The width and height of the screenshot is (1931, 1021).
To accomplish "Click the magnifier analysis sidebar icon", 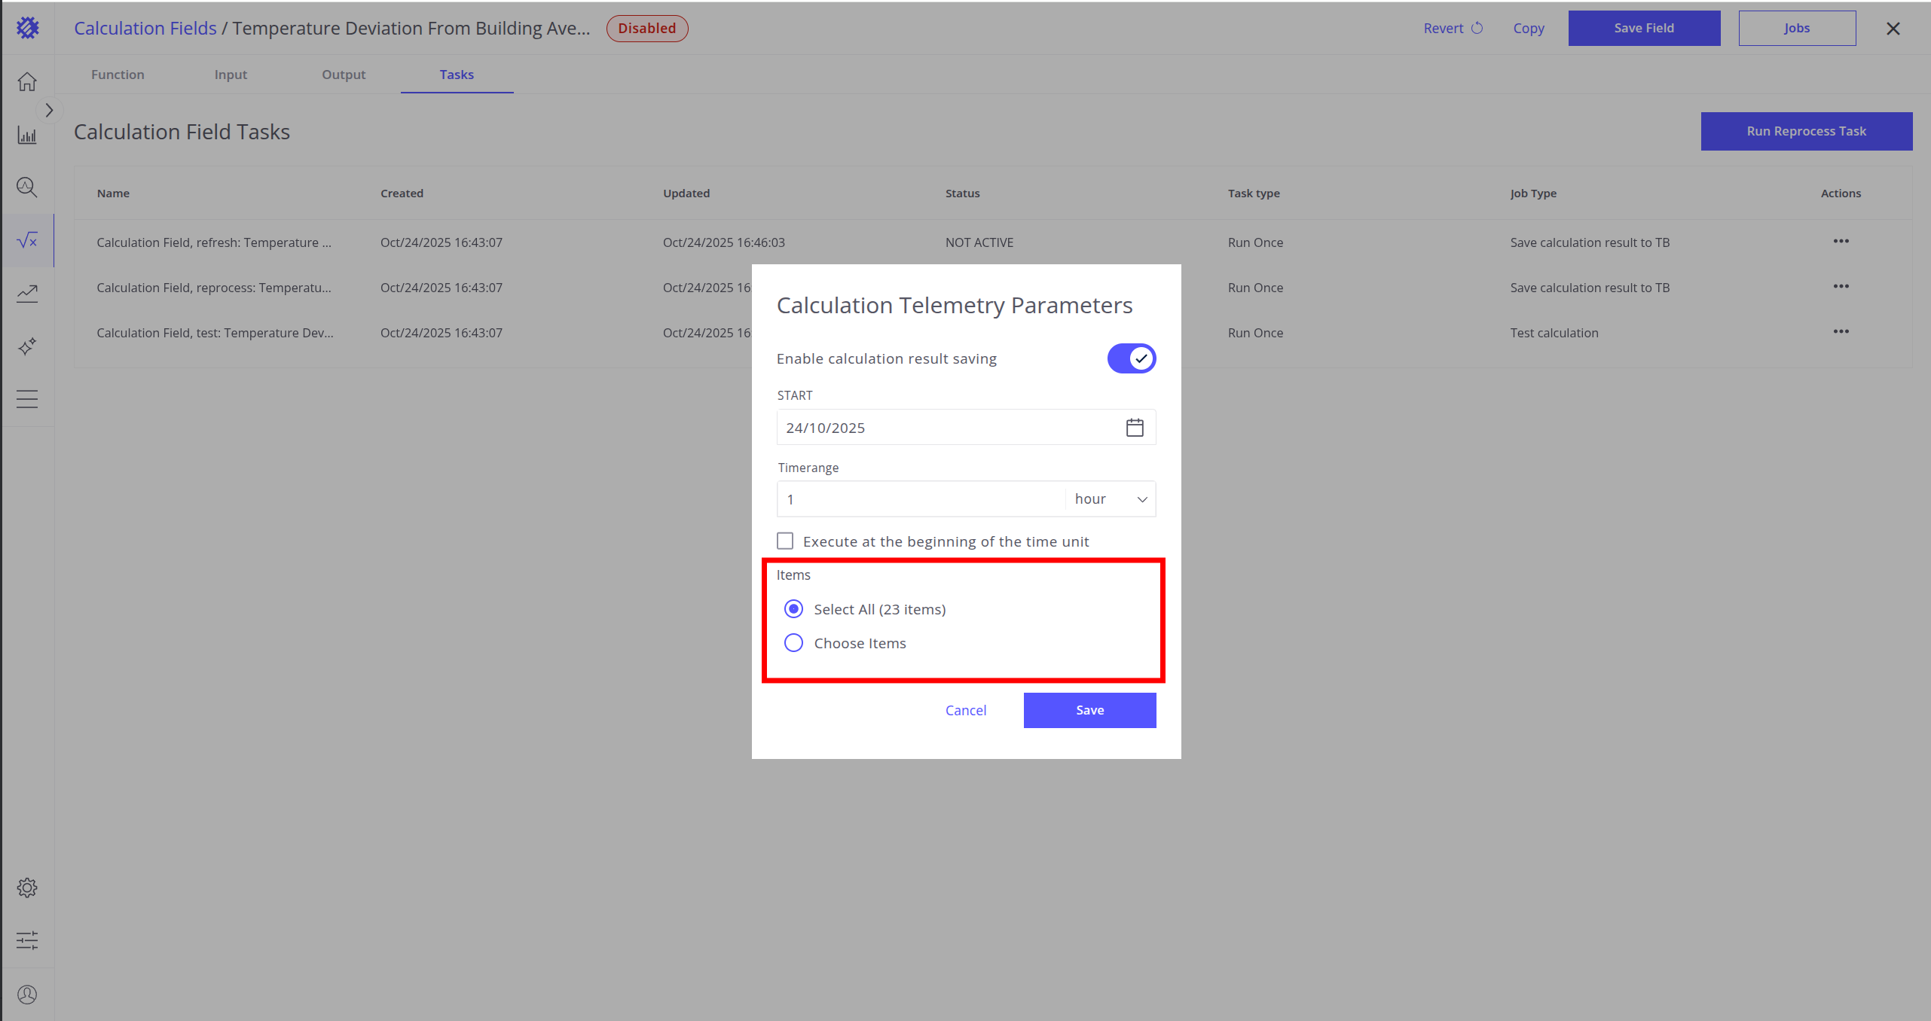I will coord(27,187).
